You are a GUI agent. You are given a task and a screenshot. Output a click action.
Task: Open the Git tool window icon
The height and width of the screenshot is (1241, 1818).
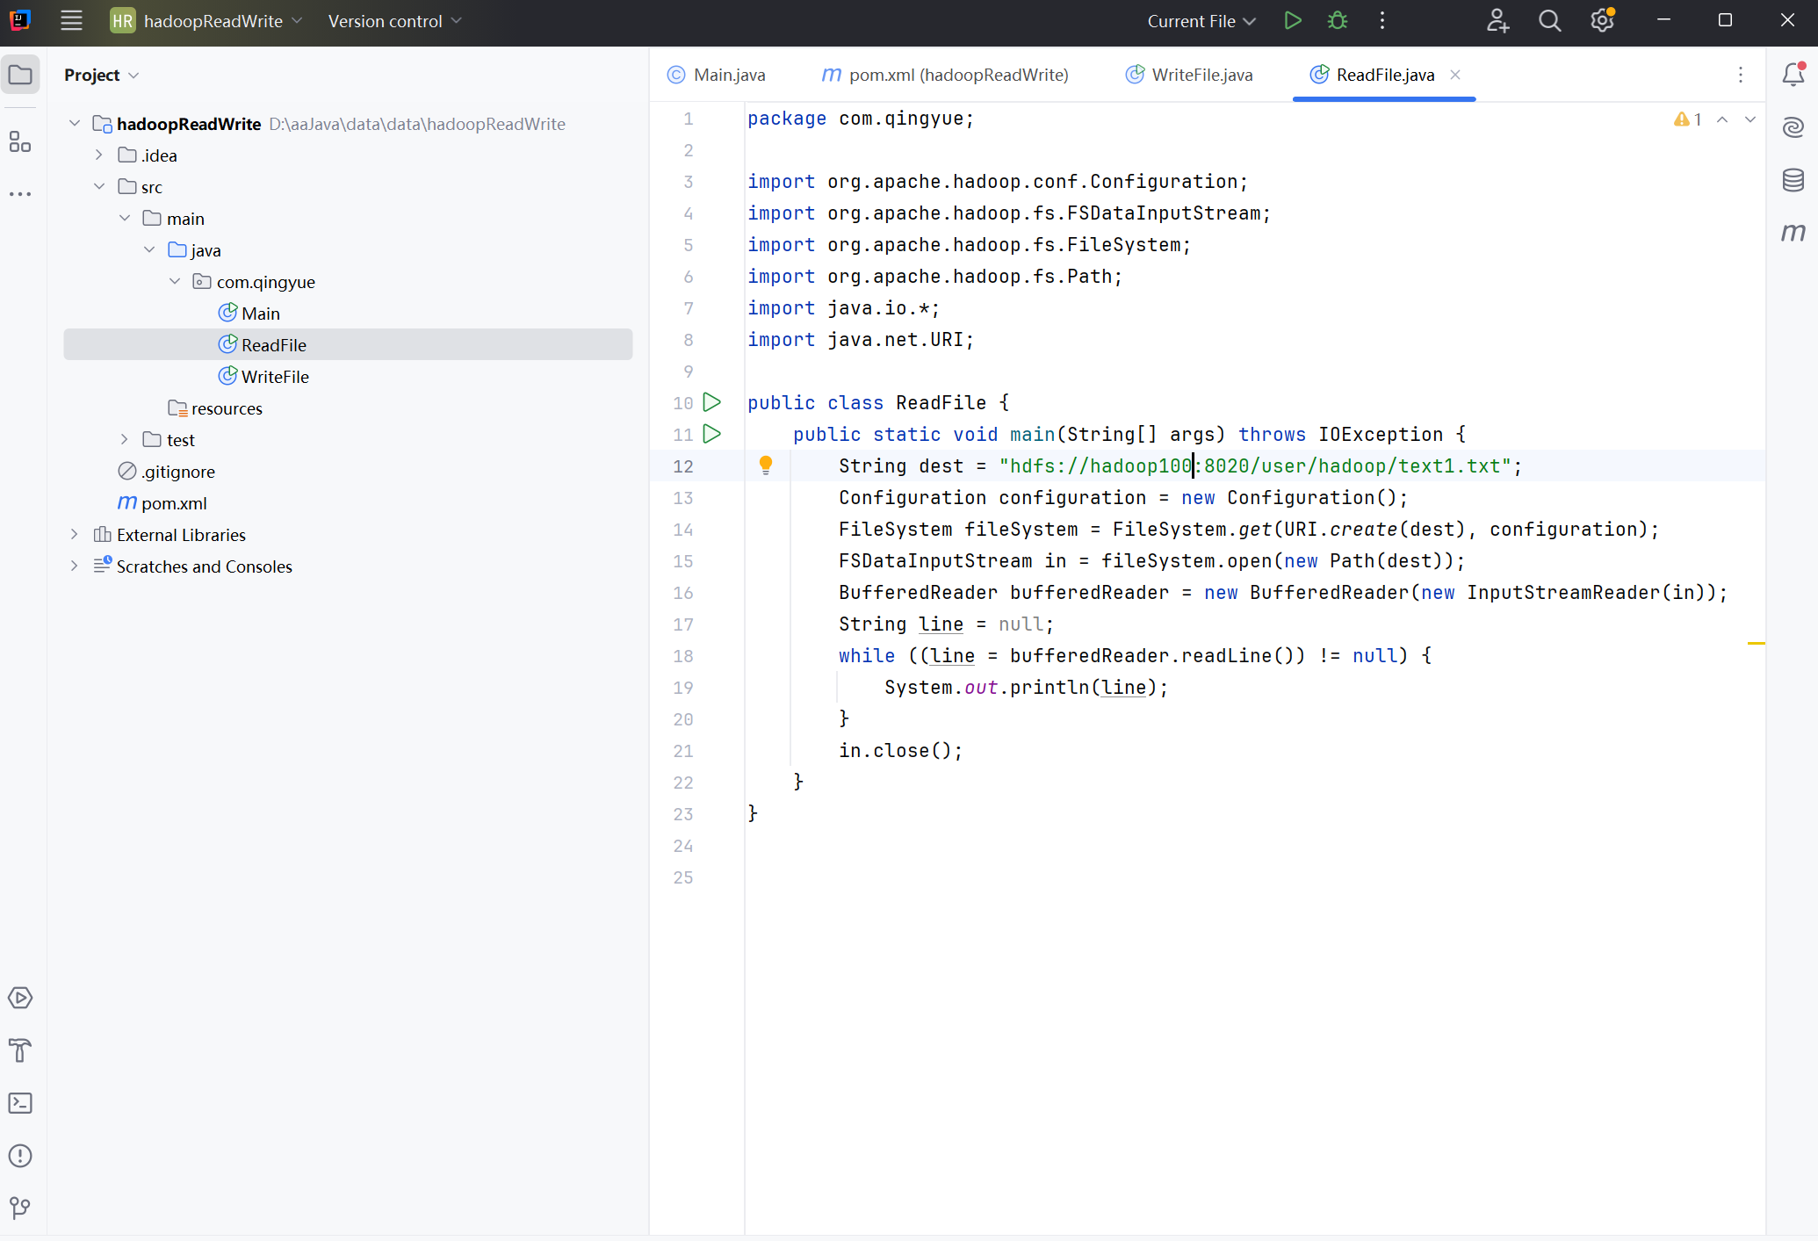20,1209
